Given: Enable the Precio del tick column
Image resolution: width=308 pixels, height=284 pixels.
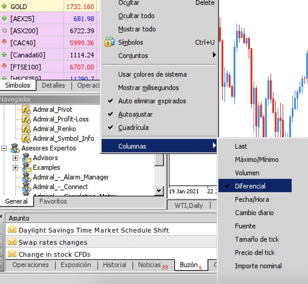Looking at the screenshot, I should click(255, 252).
